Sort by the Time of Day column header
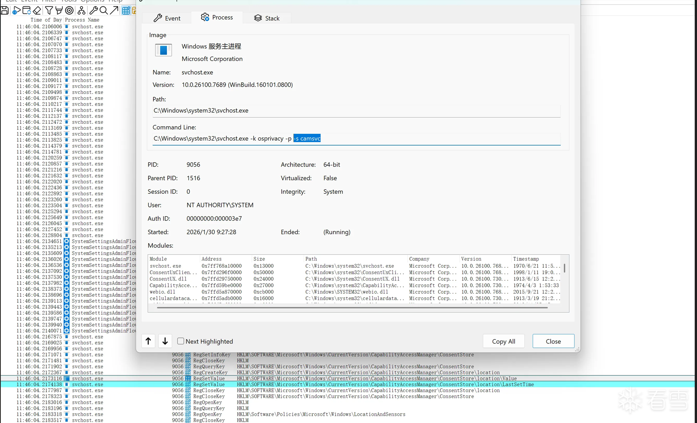Screen dimensions: 697x423 pyautogui.click(x=46, y=20)
